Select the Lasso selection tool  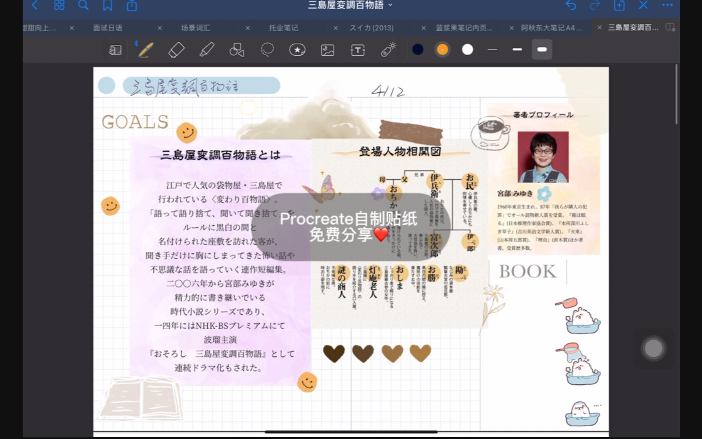[267, 50]
